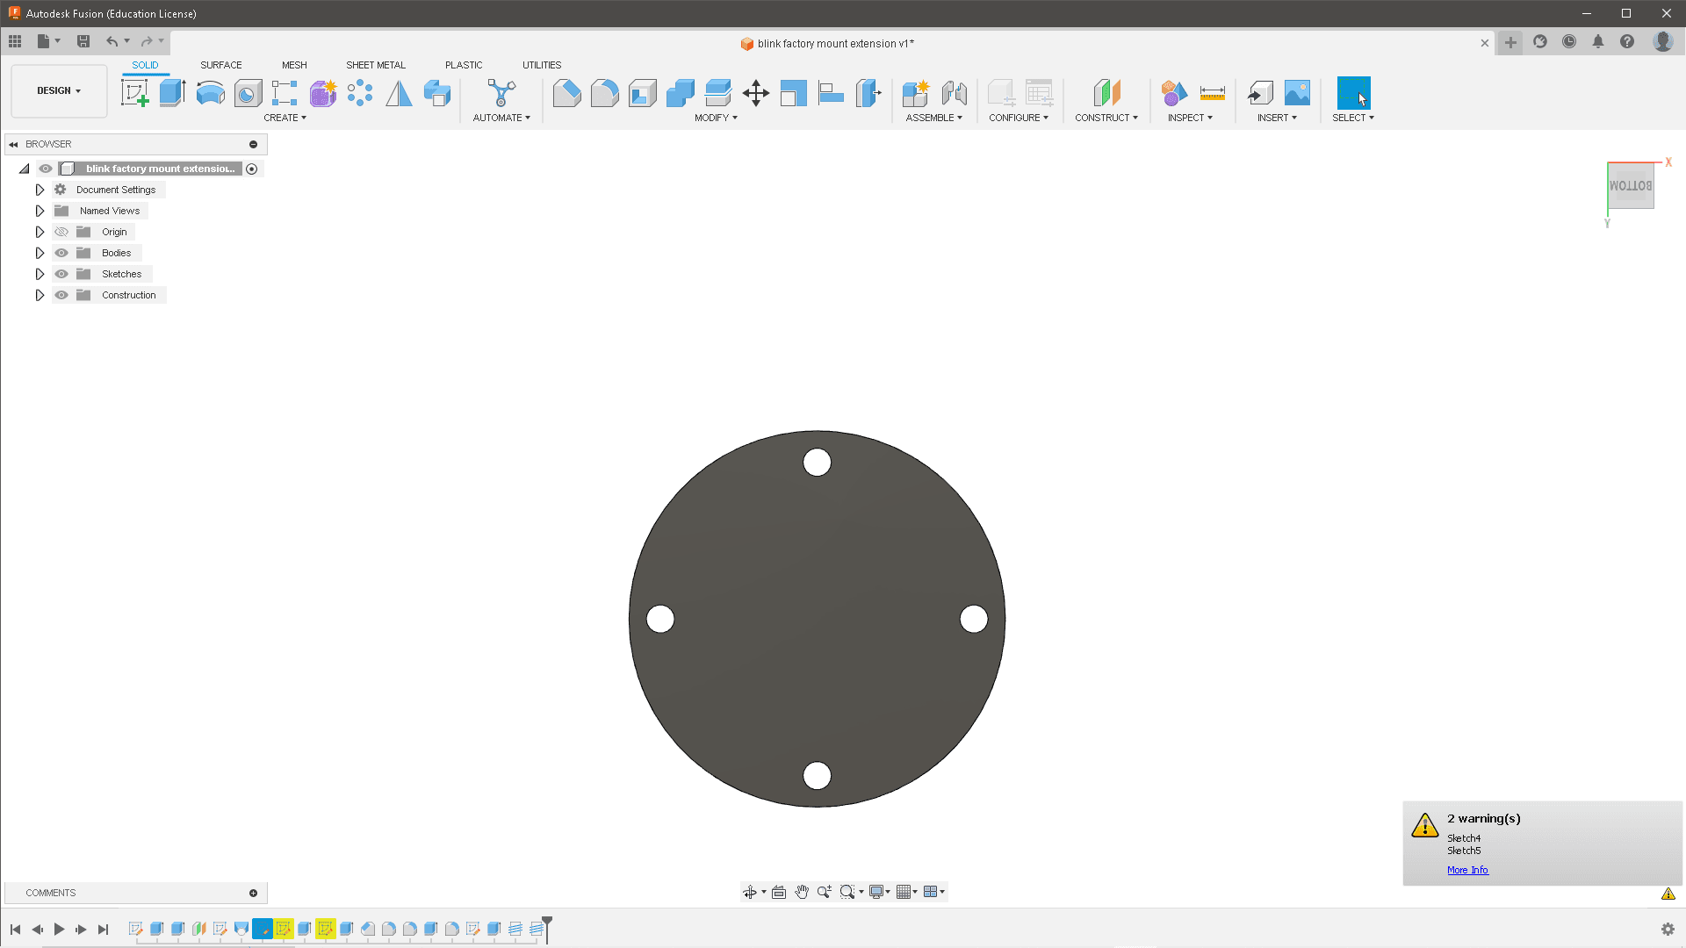
Task: Switch to the SURFACE tab
Action: pyautogui.click(x=220, y=65)
